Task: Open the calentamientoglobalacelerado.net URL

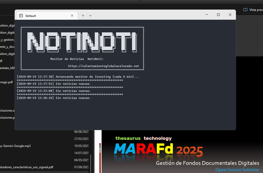Action: (x=103, y=66)
